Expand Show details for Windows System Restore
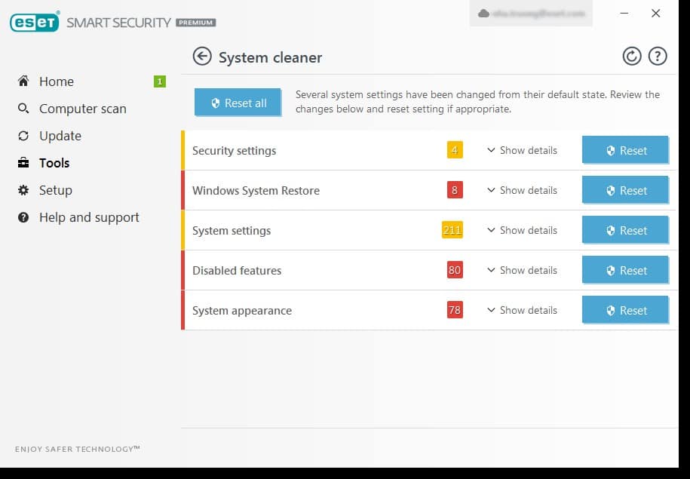Image resolution: width=690 pixels, height=479 pixels. (522, 190)
